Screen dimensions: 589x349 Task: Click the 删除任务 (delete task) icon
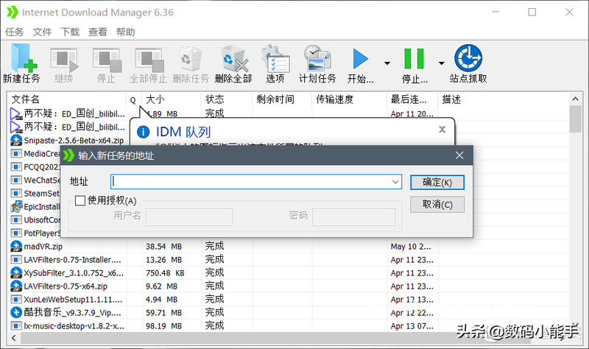pos(191,58)
